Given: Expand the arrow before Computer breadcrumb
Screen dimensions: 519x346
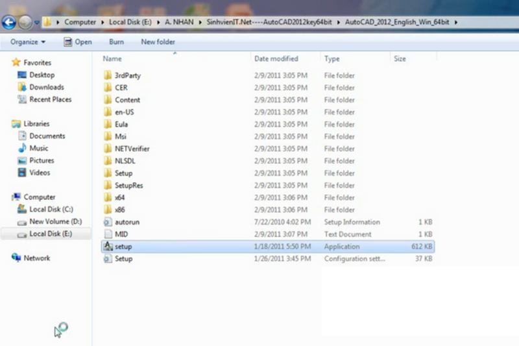Looking at the screenshot, I should (x=58, y=23).
